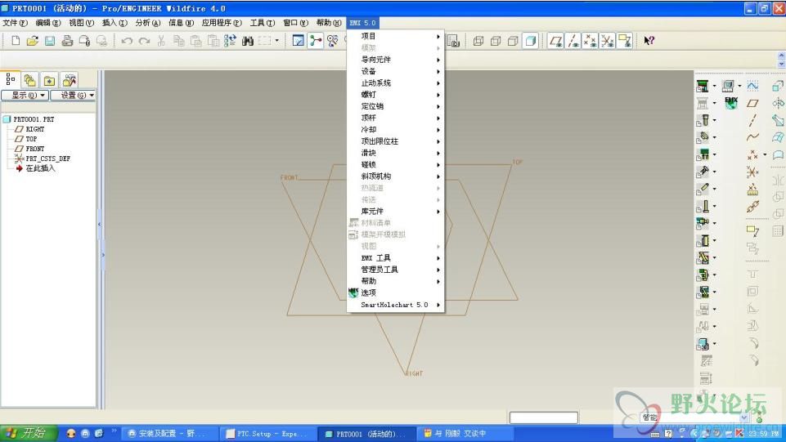Click the sketch tool icon in right toolbar

752,86
